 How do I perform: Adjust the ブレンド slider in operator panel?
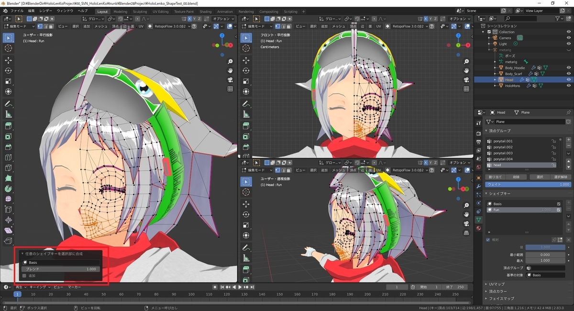coord(61,269)
